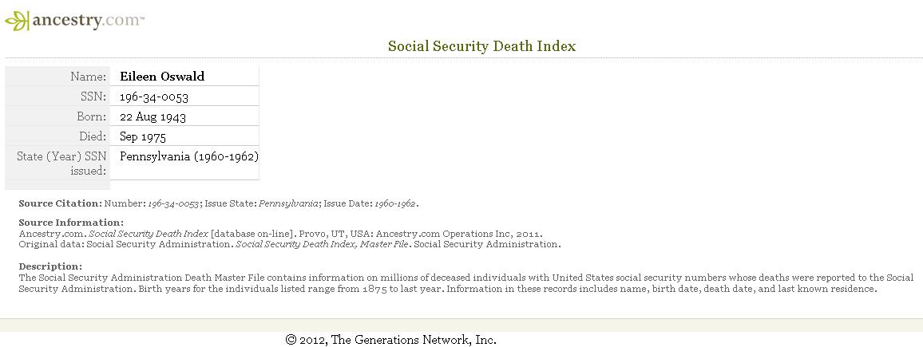
Task: Click the Name field label
Action: point(89,77)
